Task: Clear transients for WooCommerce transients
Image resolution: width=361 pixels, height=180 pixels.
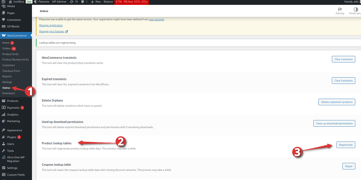Action: 344,59
